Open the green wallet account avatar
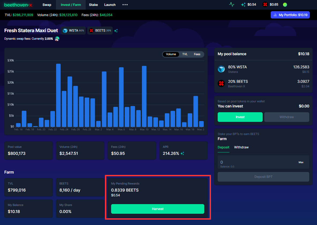Image resolution: width=317 pixels, height=225 pixels. 285,5
